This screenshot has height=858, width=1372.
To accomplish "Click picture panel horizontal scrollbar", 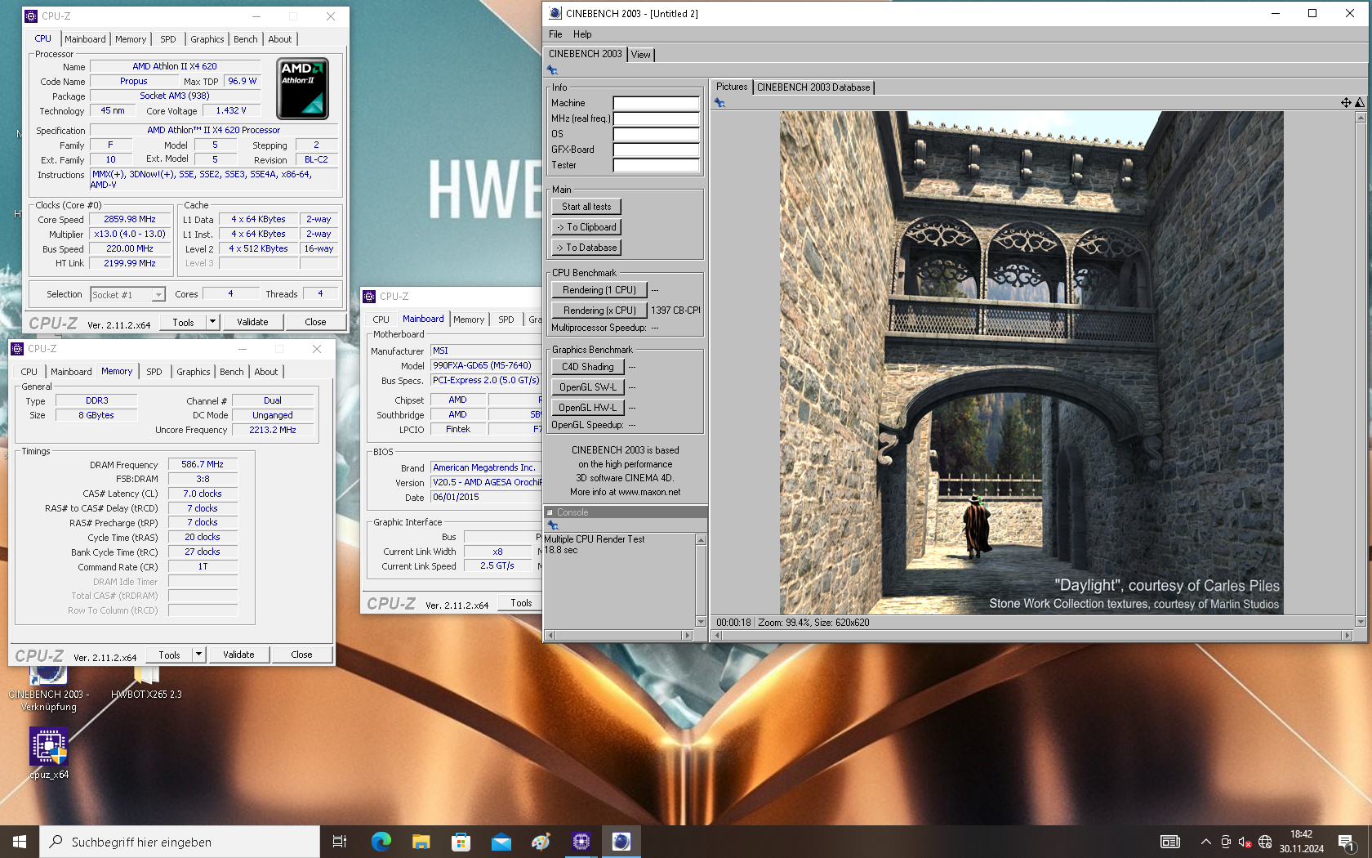I will pos(1031,635).
